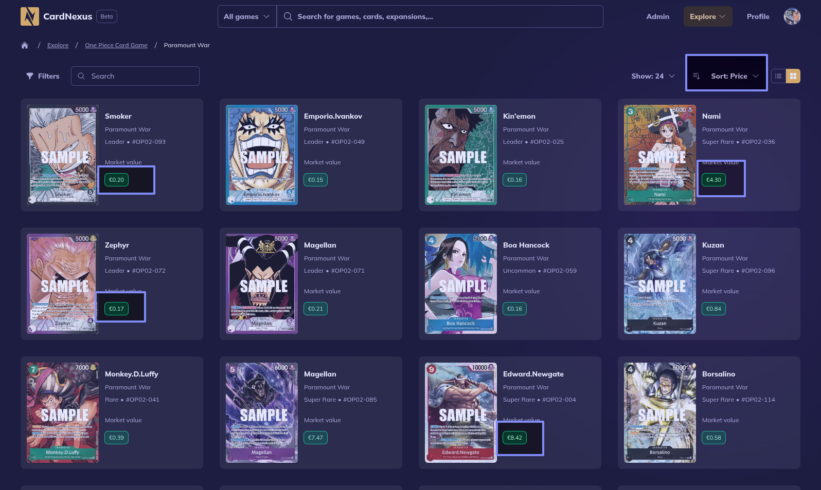Open the Profile menu item
Viewport: 821px width, 490px height.
[x=758, y=16]
